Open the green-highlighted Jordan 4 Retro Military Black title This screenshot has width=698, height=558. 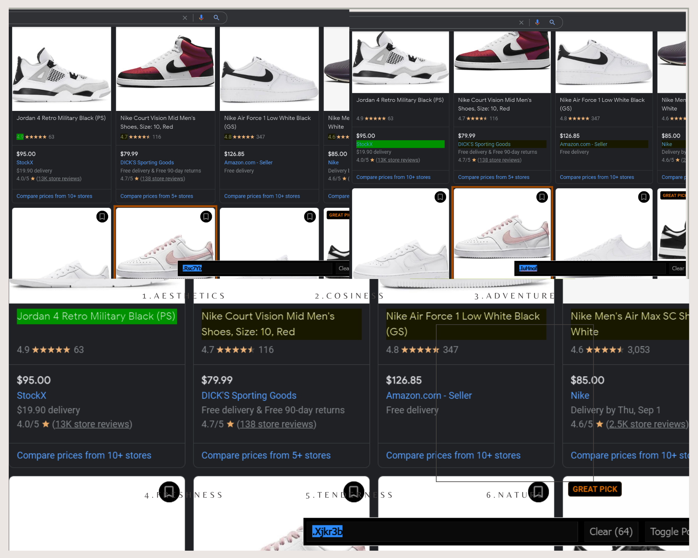click(x=96, y=316)
